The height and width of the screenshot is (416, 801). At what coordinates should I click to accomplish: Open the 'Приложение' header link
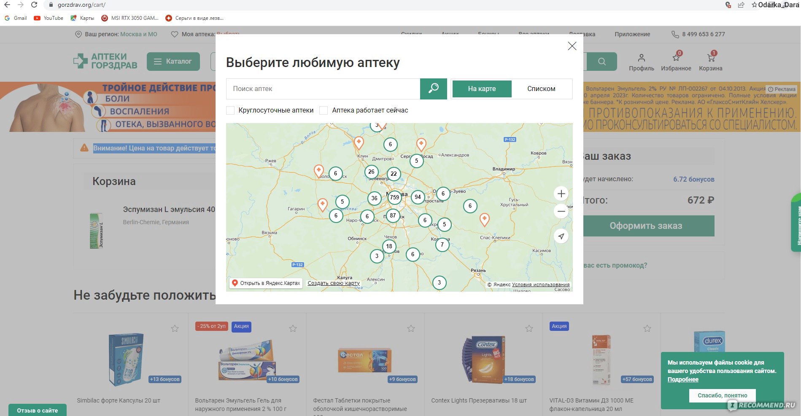632,34
